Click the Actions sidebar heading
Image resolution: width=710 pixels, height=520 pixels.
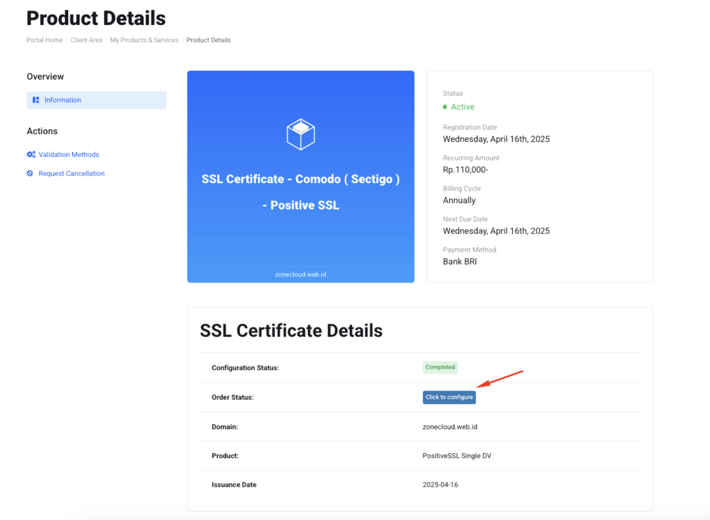42,131
